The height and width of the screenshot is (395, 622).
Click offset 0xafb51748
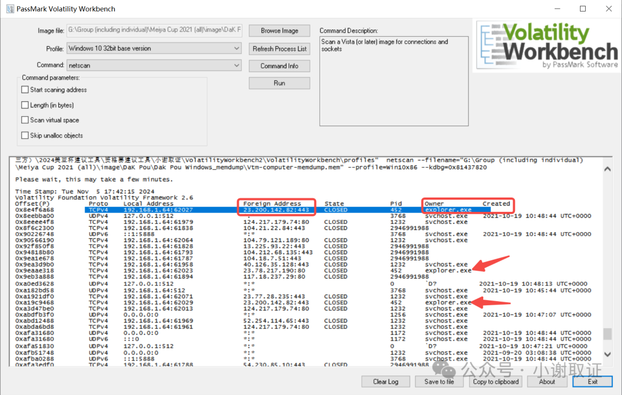click(x=35, y=353)
